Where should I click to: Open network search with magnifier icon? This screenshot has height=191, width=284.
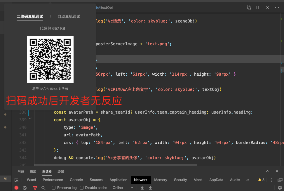click(x=43, y=188)
